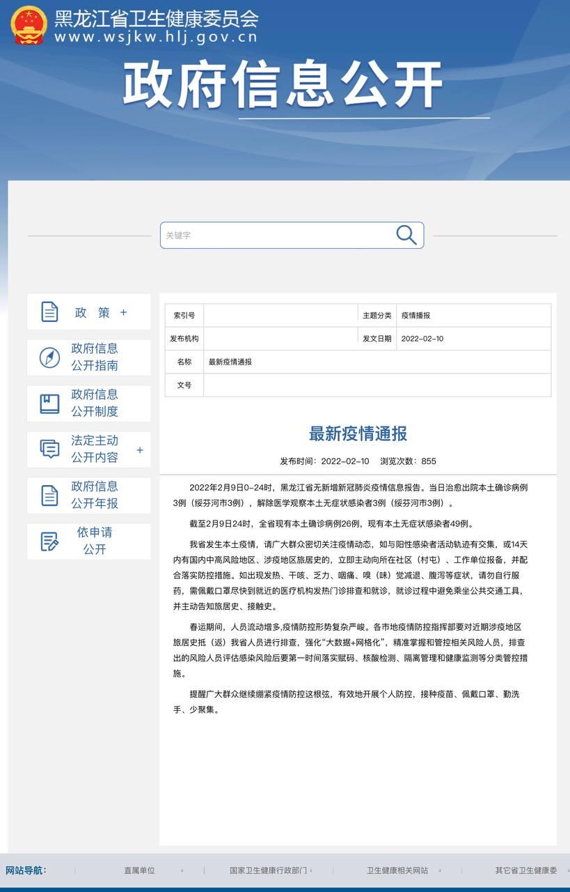Screen dimensions: 570x892
Task: Open 政府信息公开指南 sidebar item
Action: (88, 357)
